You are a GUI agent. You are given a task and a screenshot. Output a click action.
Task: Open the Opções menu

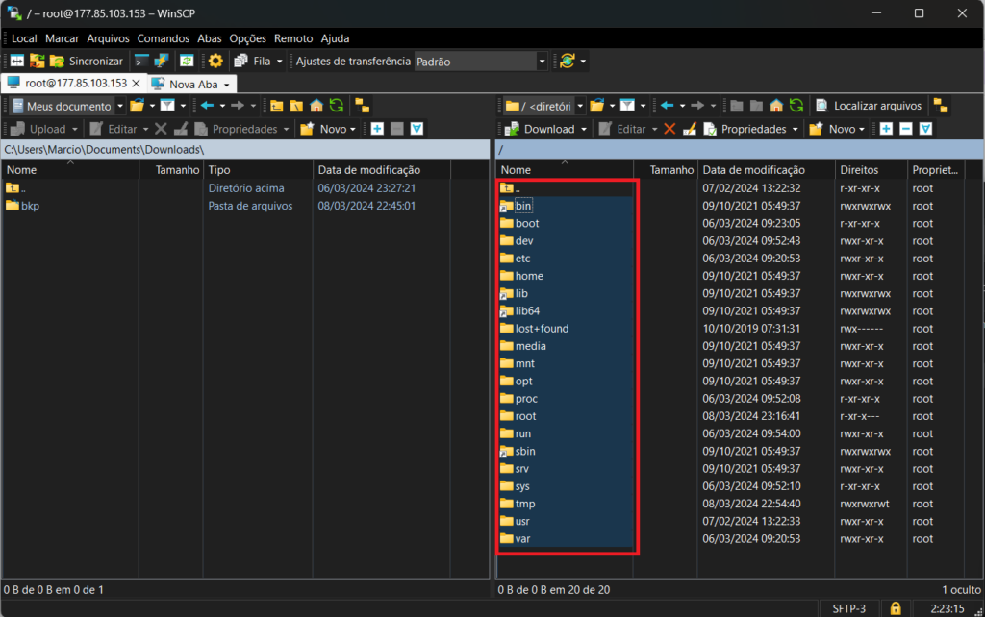tap(247, 38)
